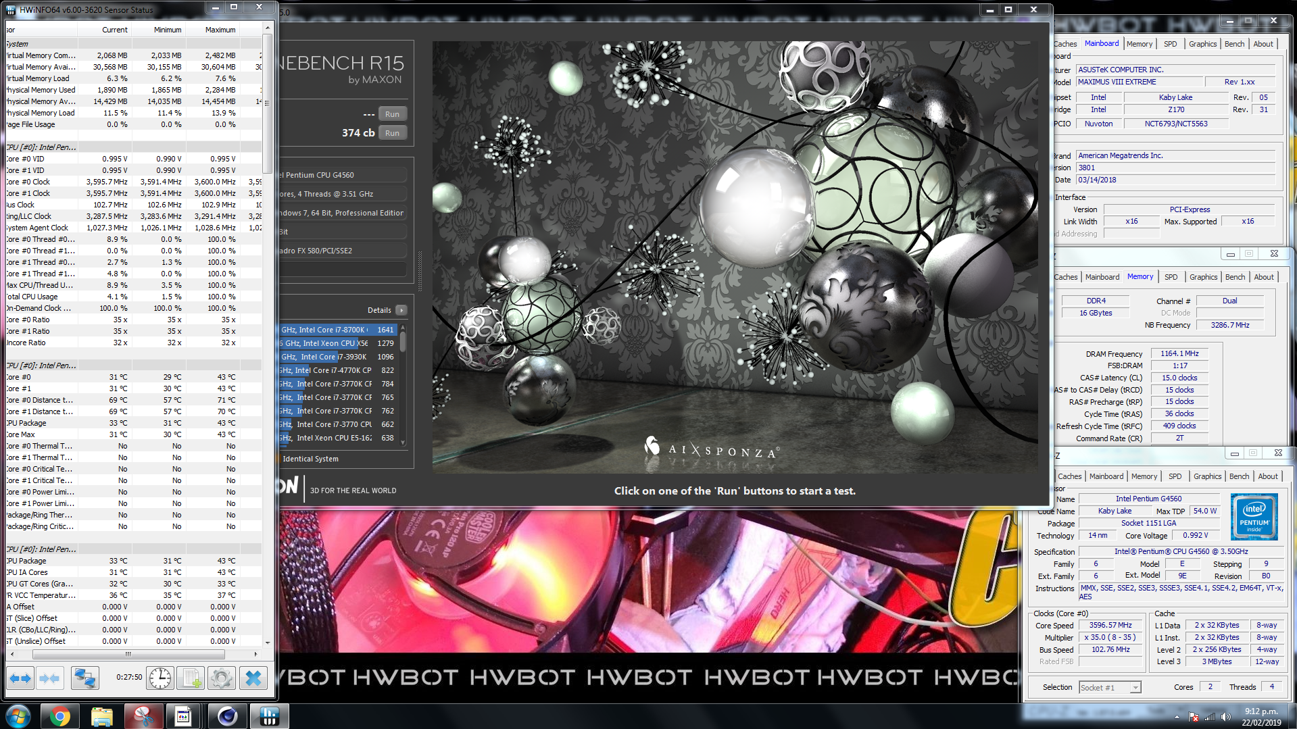Viewport: 1297px width, 729px height.
Task: Click the HWiNFO shrink columns arrows icon
Action: [50, 678]
